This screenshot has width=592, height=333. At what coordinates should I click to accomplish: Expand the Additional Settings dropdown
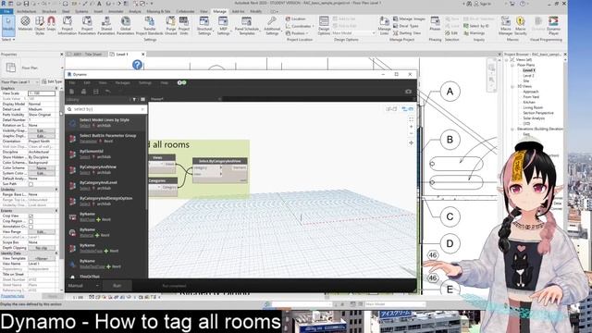click(x=272, y=25)
